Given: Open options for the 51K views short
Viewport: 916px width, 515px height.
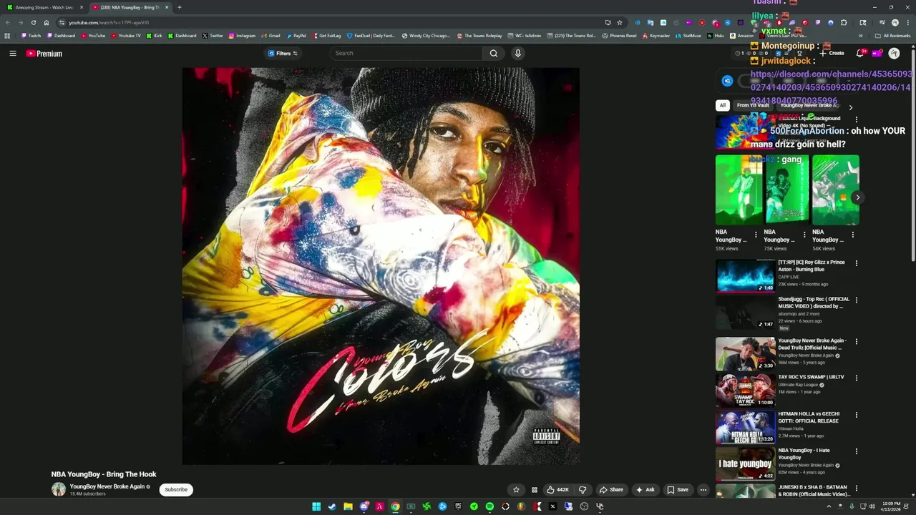Looking at the screenshot, I should (756, 235).
